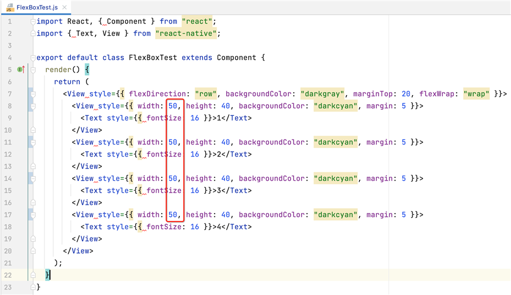Image resolution: width=511 pixels, height=295 pixels.
Task: Select the FlexBoxTest.js tab
Action: point(36,8)
